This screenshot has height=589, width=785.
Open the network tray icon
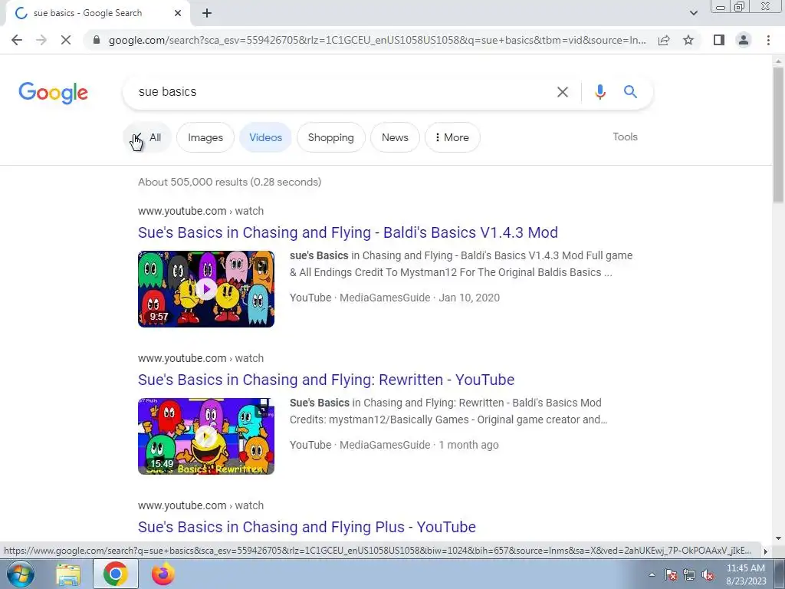[689, 574]
